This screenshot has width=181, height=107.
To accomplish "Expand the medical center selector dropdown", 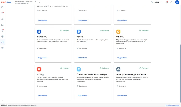I will pyautogui.click(x=40, y=2).
